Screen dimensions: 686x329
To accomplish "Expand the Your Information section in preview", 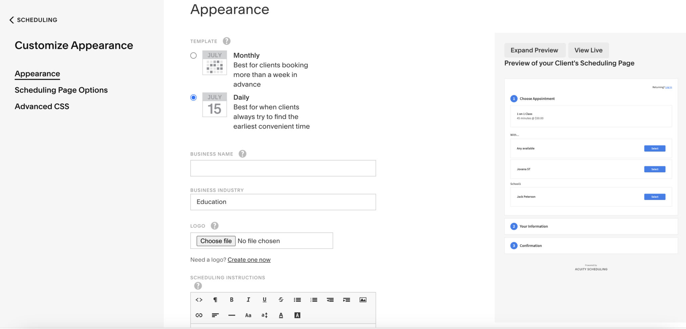I will coord(591,226).
